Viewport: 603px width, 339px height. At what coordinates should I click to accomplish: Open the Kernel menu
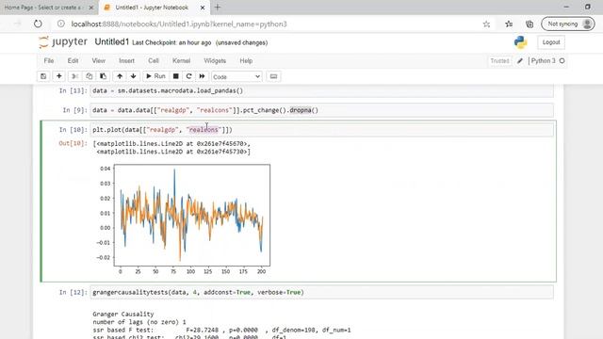pos(181,60)
